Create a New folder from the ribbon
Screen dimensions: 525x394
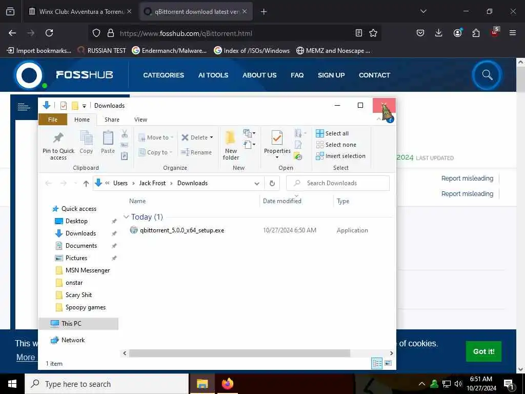(231, 145)
